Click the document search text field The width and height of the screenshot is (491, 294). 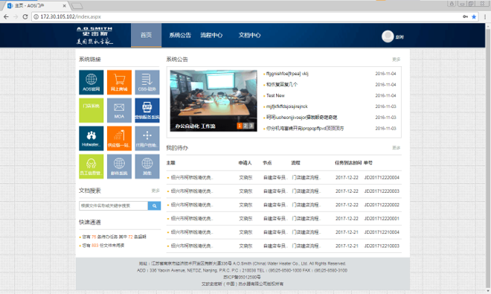coord(113,205)
